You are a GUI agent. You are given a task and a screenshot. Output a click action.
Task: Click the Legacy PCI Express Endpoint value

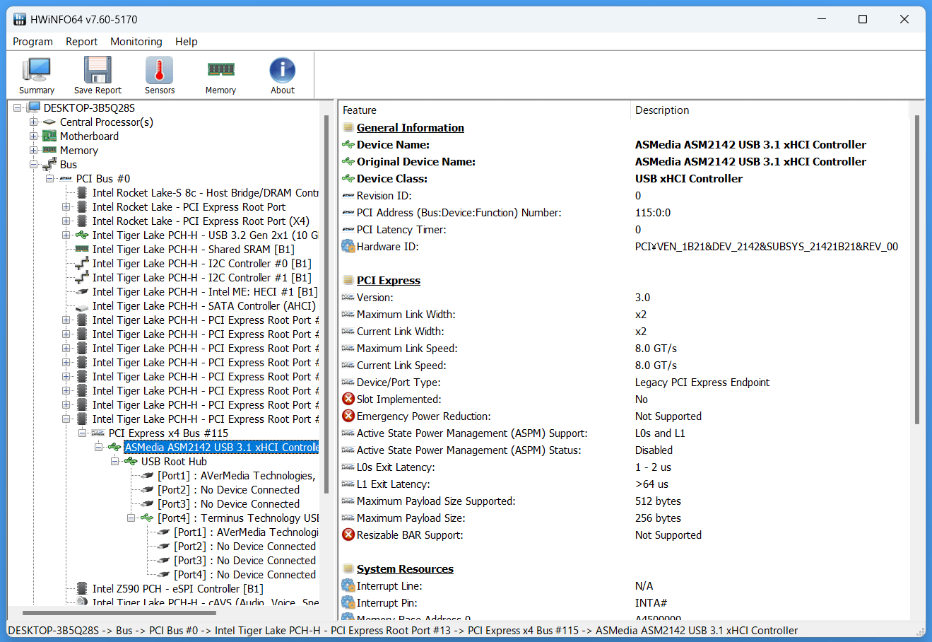pos(702,383)
